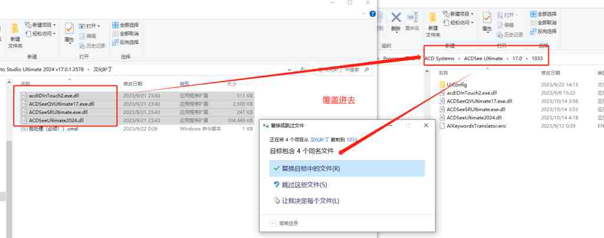The image size is (604, 238).
Task: Click 新建文件夹 in left Explorer window
Action: [x=15, y=35]
